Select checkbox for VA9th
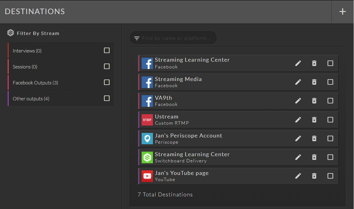The width and height of the screenshot is (354, 209). [x=330, y=101]
